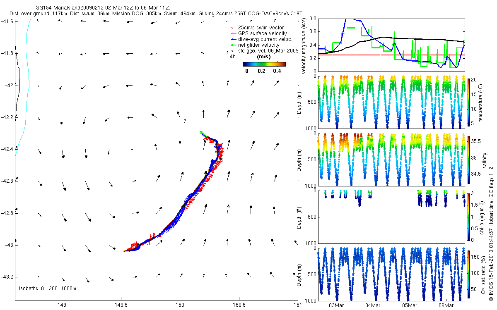Viewport: 497px width, 310px height.
Task: Click the green net glider velocity legend marker
Action: (233, 45)
